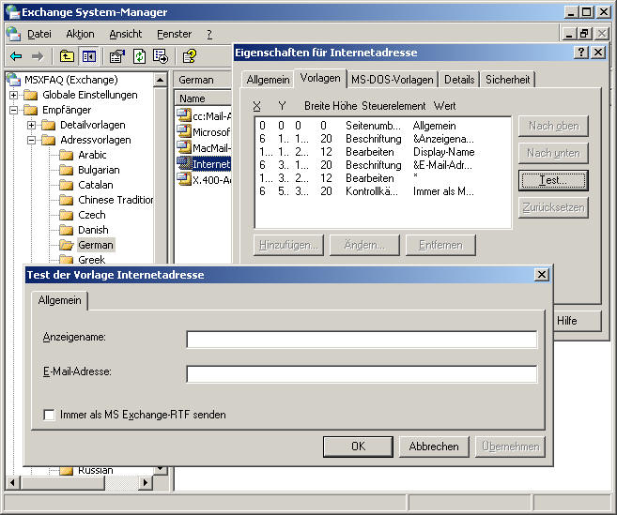617x515 pixels.
Task: Expand the Detailvorlagen tree node
Action: pos(32,126)
